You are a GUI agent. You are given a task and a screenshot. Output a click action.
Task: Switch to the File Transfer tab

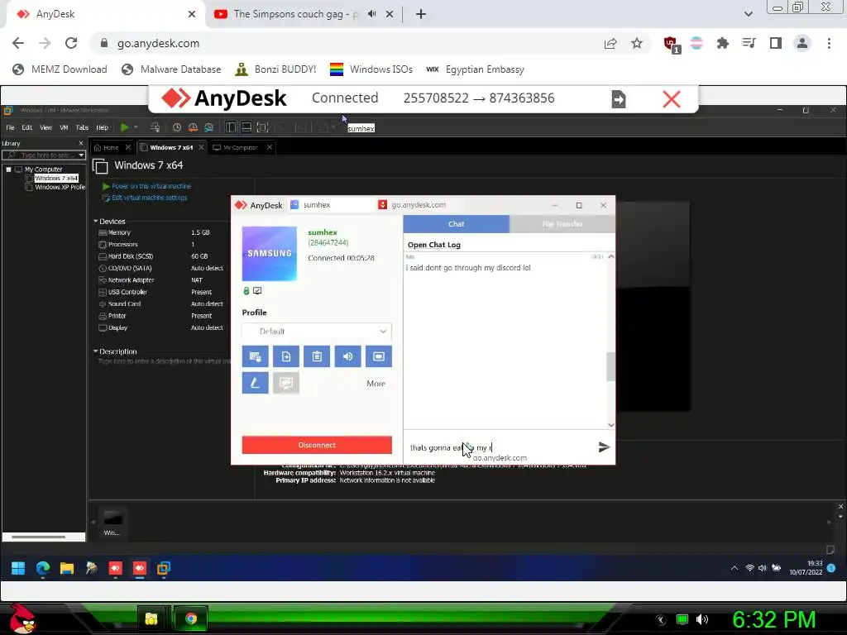click(562, 224)
